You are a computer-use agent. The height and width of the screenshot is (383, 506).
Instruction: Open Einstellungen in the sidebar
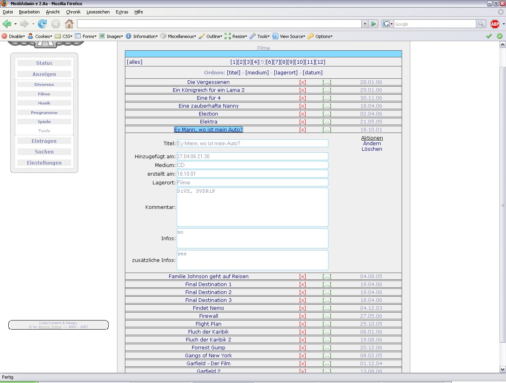coord(44,163)
